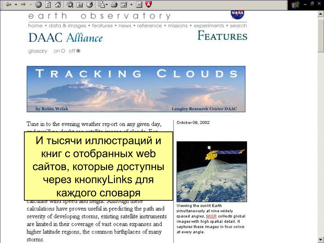Print the page with the printer icon
The height and width of the screenshot is (243, 324).
tap(114, 4)
